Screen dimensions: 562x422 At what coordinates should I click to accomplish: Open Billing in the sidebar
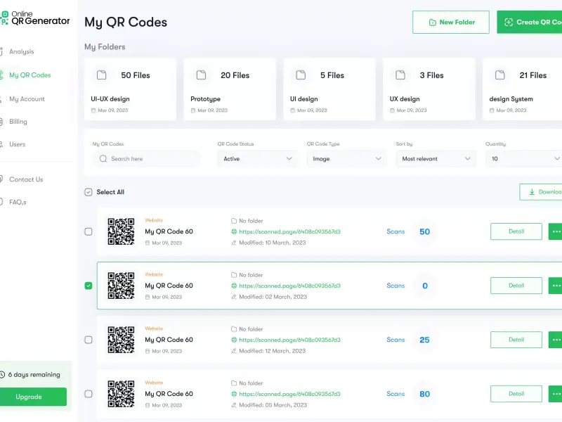[x=18, y=122]
